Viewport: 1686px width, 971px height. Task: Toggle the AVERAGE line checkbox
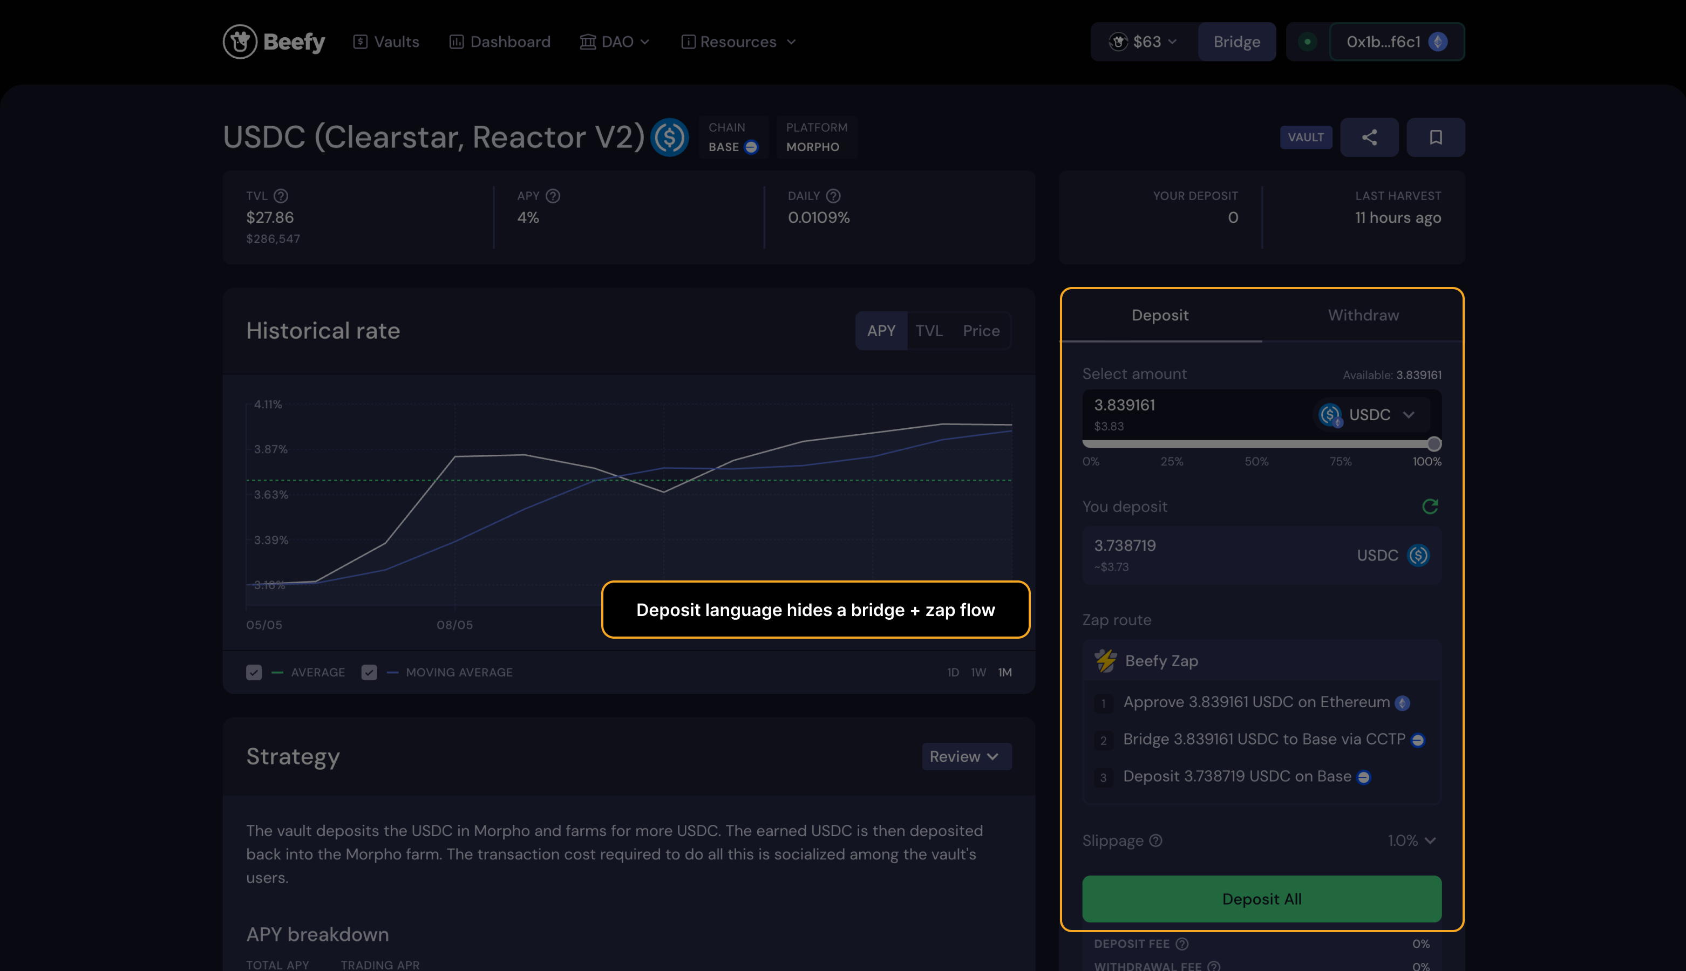254,672
